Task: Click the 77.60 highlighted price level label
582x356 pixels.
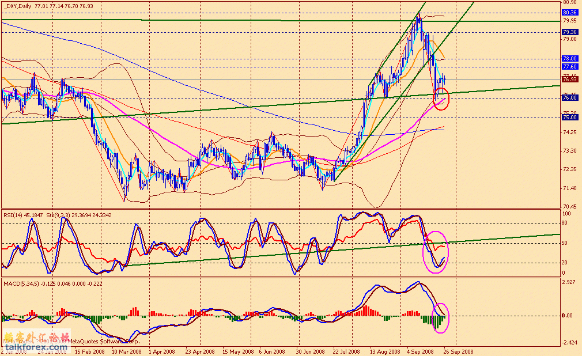Action: (570, 67)
